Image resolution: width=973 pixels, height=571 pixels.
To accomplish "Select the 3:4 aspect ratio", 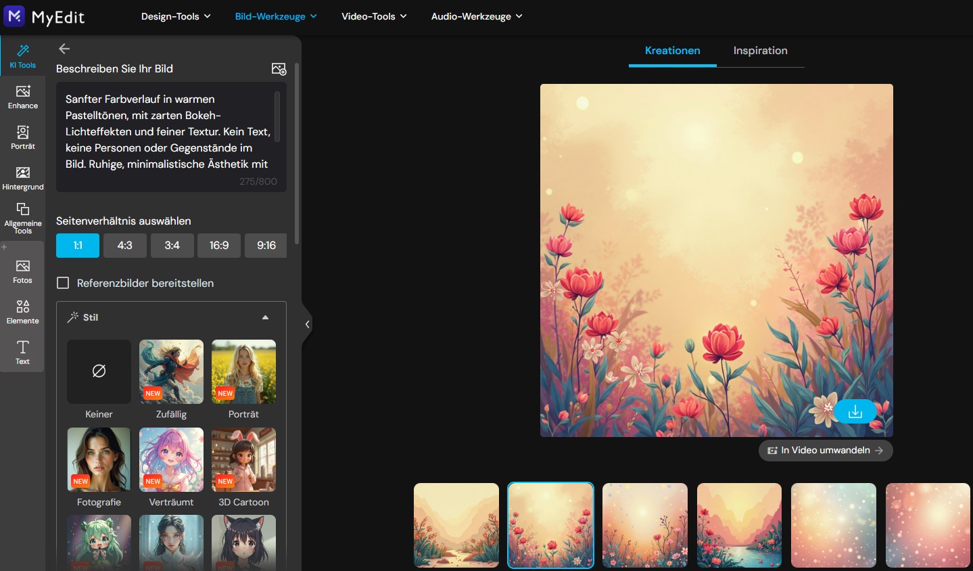I will [x=172, y=246].
